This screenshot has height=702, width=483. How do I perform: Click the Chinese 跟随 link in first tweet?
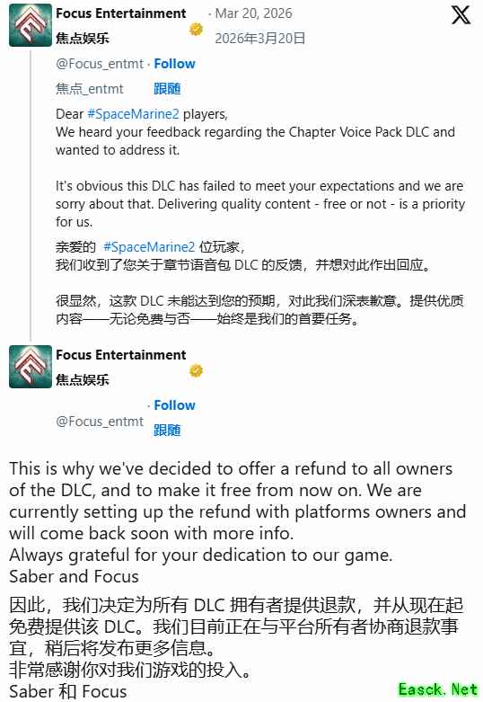point(167,89)
